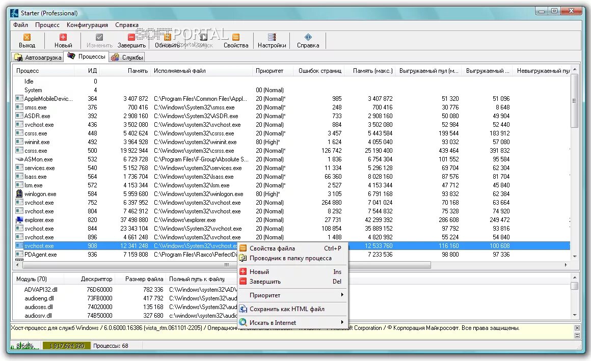This screenshot has height=361, width=591.
Task: Click the Новый toolbar icon
Action: point(63,37)
